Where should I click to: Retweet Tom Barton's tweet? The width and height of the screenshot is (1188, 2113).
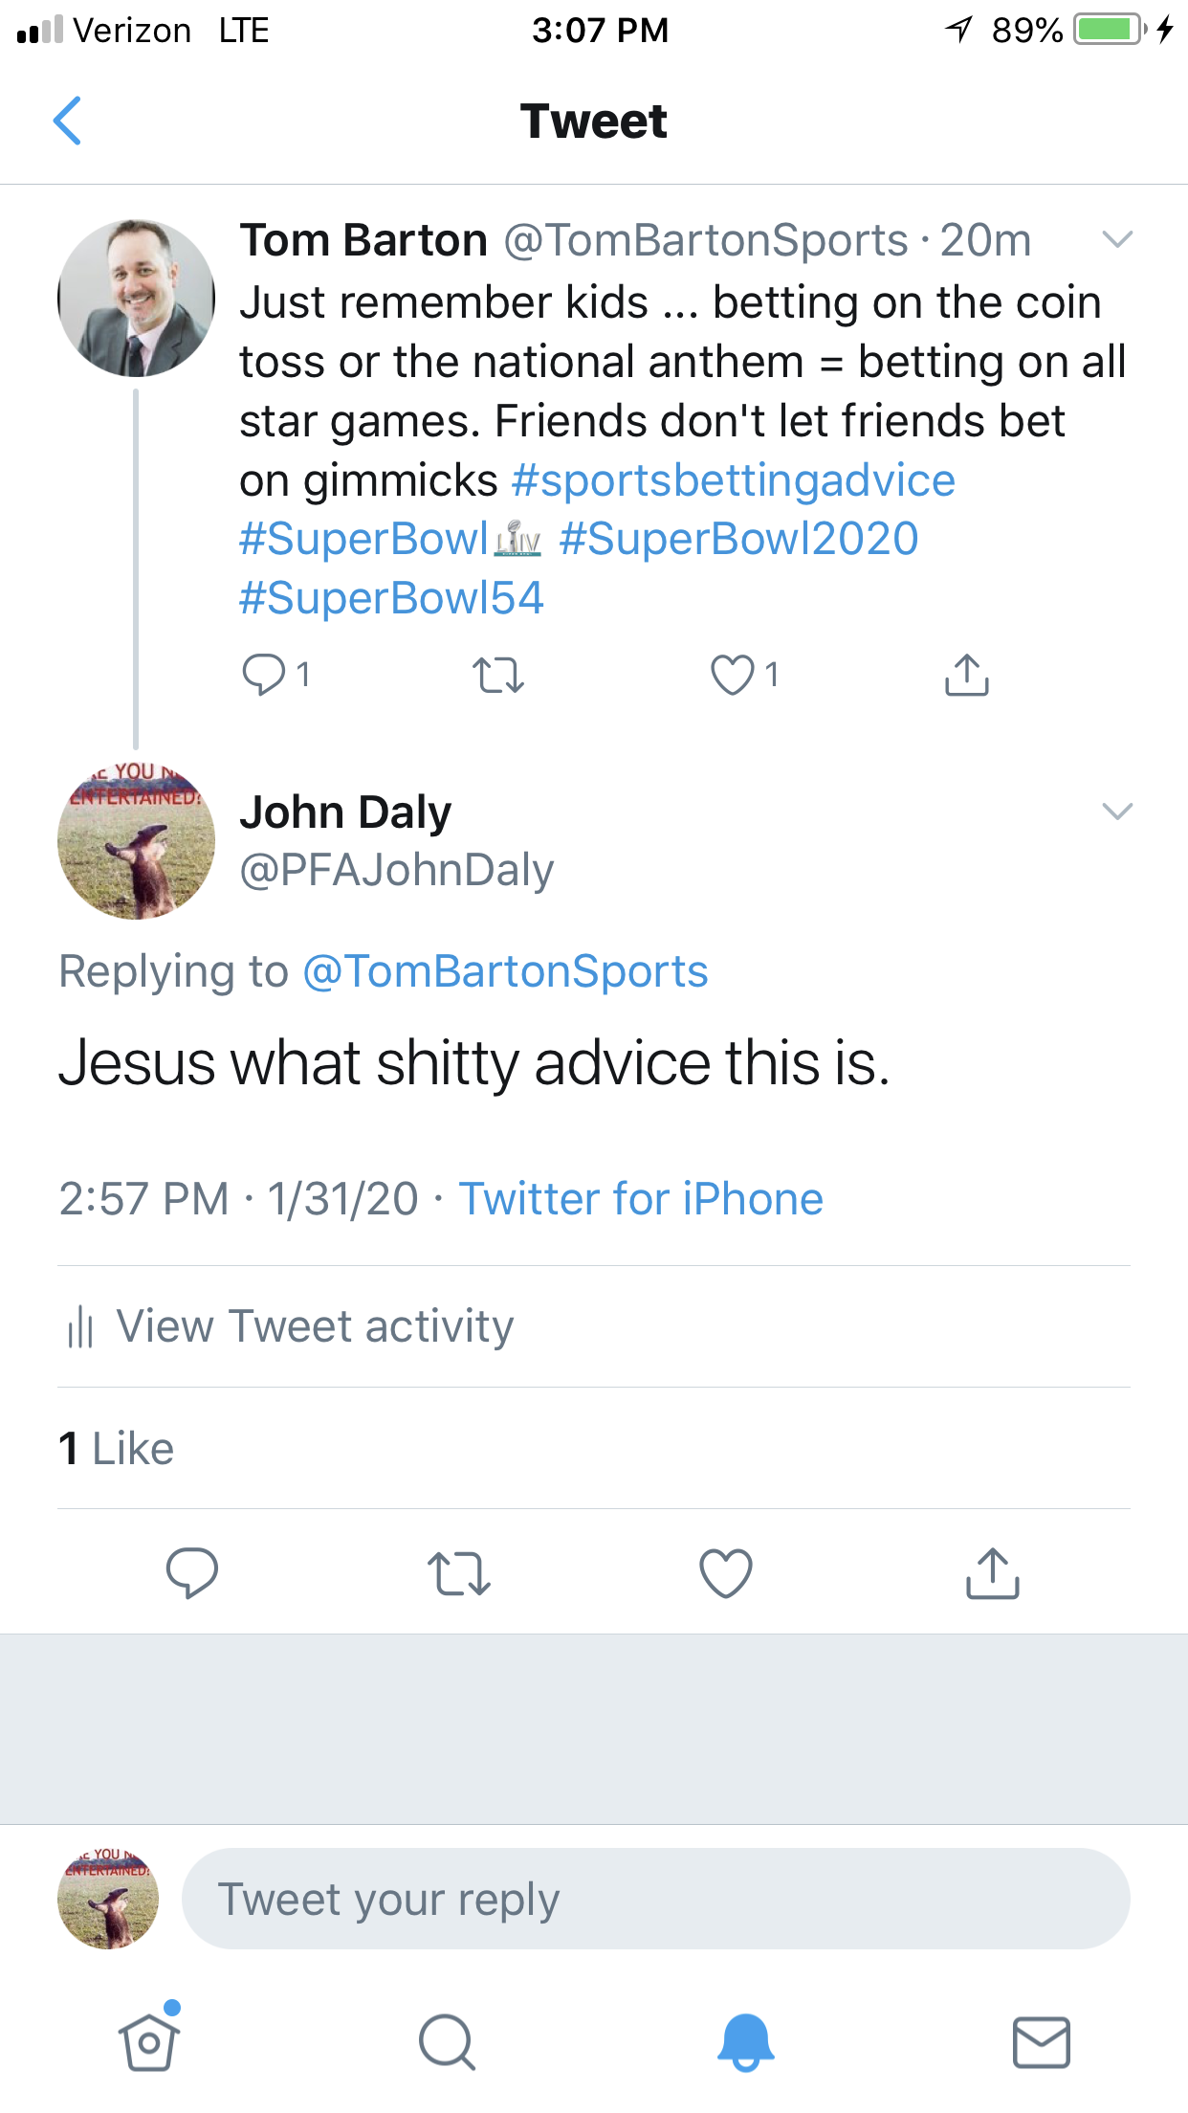point(498,675)
